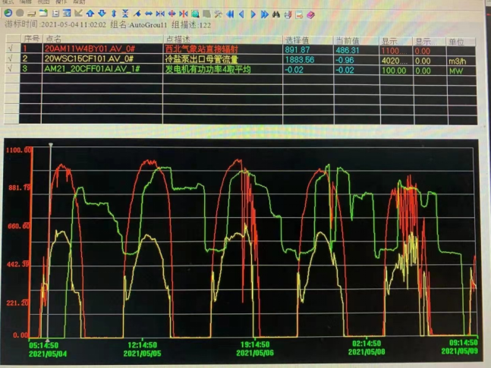Open the wrench and hammer settings icon
The image size is (491, 368).
(219, 14)
